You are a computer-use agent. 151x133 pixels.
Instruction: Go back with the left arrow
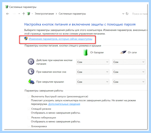(x=8, y=14)
